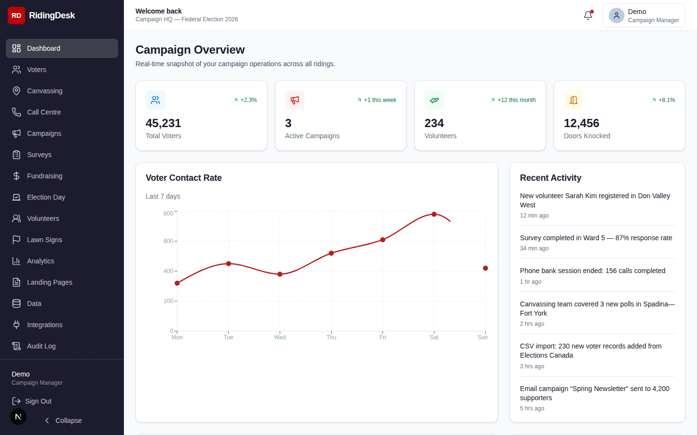697x435 pixels.
Task: Click the Surveys clipboard icon
Action: tap(16, 155)
